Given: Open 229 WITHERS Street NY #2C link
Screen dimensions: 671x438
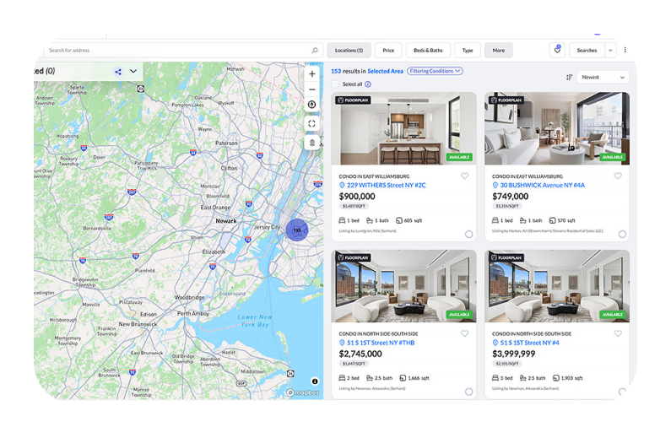Looking at the screenshot, I should 386,185.
